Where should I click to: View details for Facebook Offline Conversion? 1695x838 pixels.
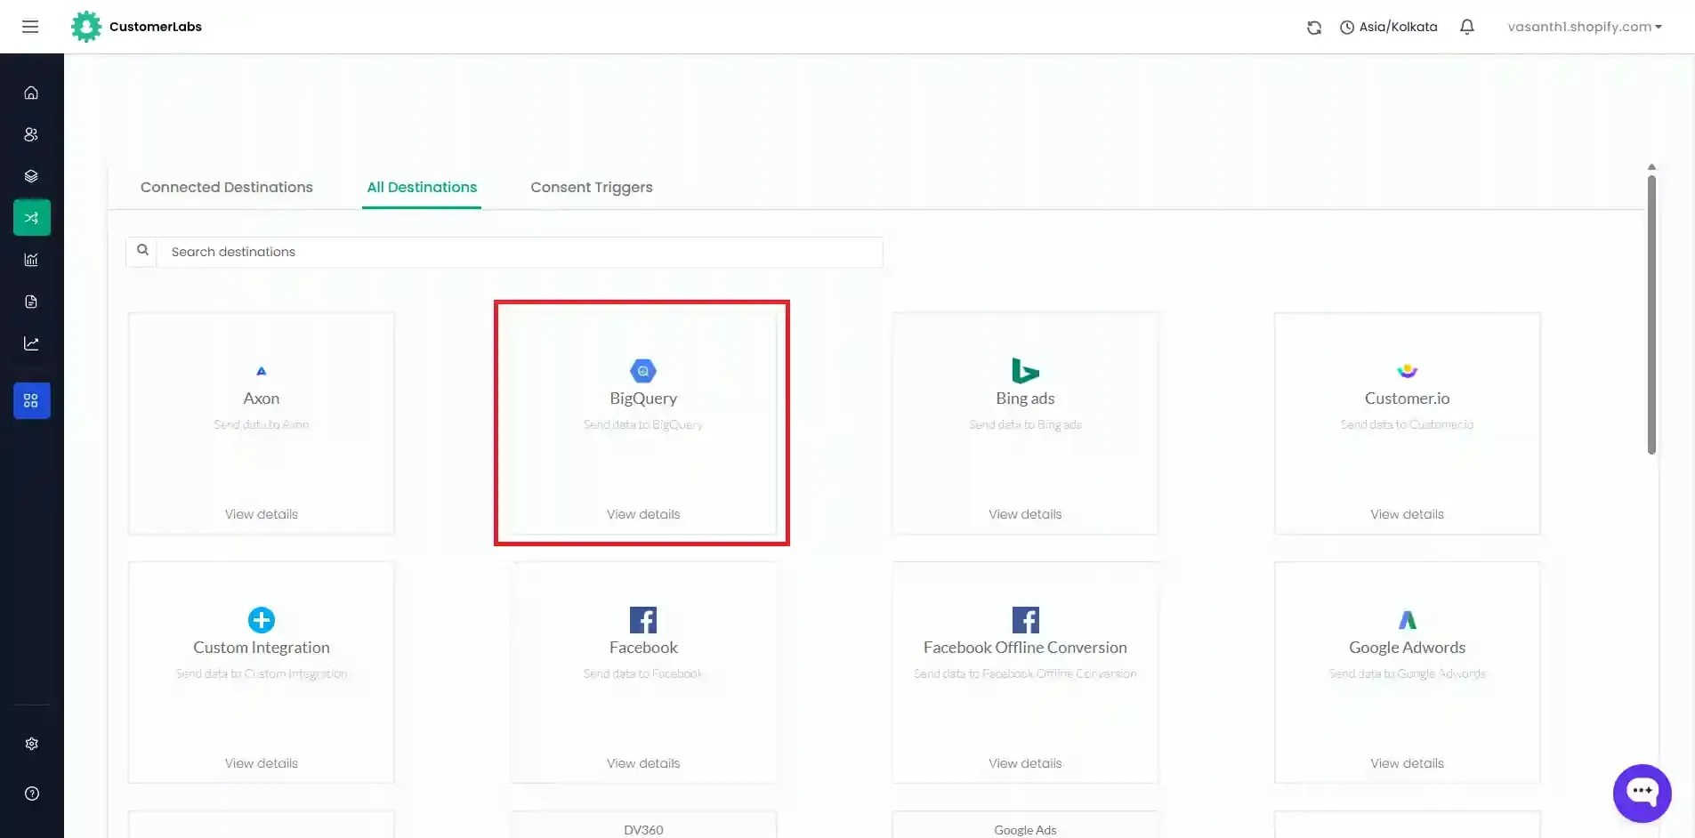point(1025,763)
